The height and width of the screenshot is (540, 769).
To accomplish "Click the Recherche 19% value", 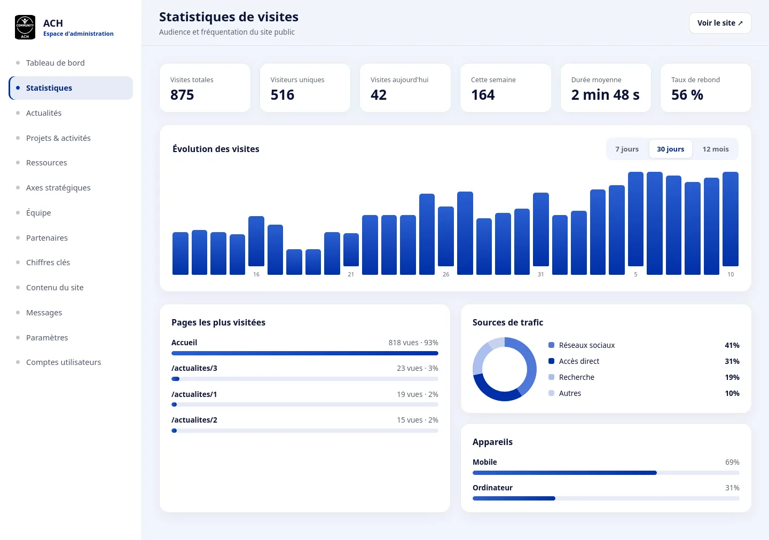I will (732, 377).
